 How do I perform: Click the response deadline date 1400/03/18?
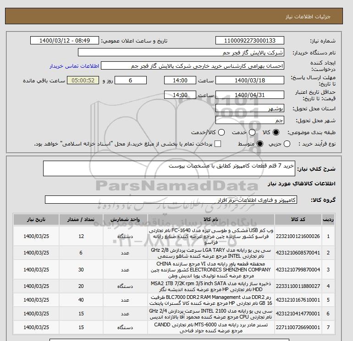click(250, 80)
